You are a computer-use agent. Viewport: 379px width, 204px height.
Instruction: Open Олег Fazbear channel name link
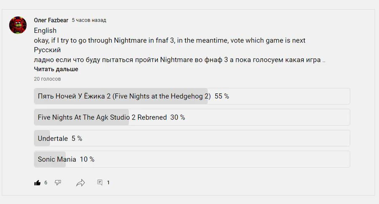pyautogui.click(x=51, y=20)
